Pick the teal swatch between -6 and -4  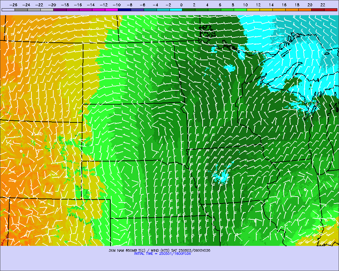click(150, 10)
